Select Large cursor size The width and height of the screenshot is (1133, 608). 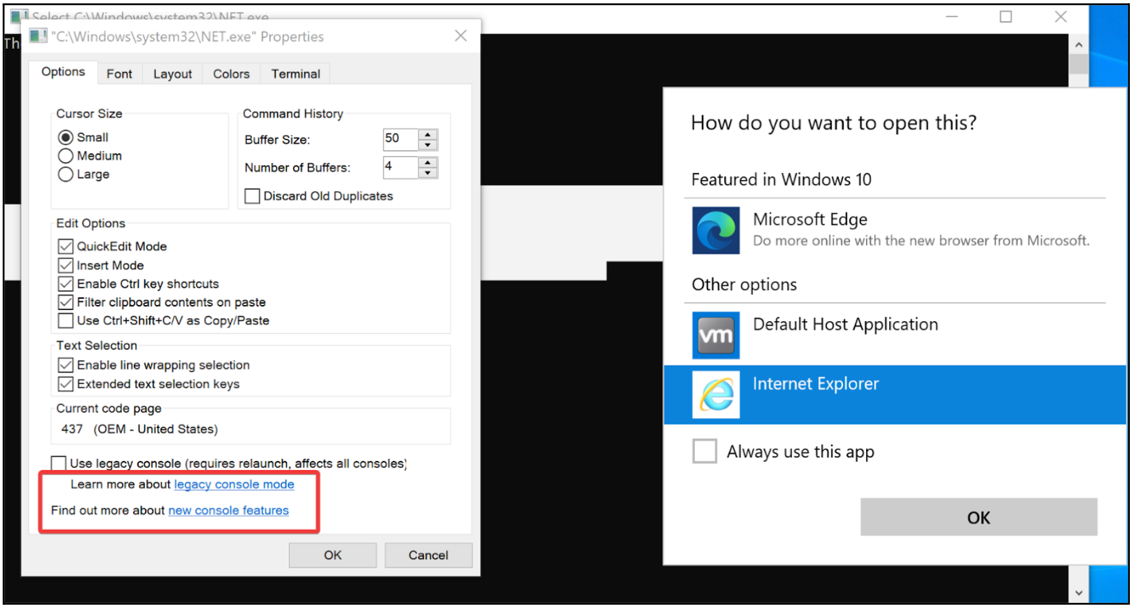(66, 174)
